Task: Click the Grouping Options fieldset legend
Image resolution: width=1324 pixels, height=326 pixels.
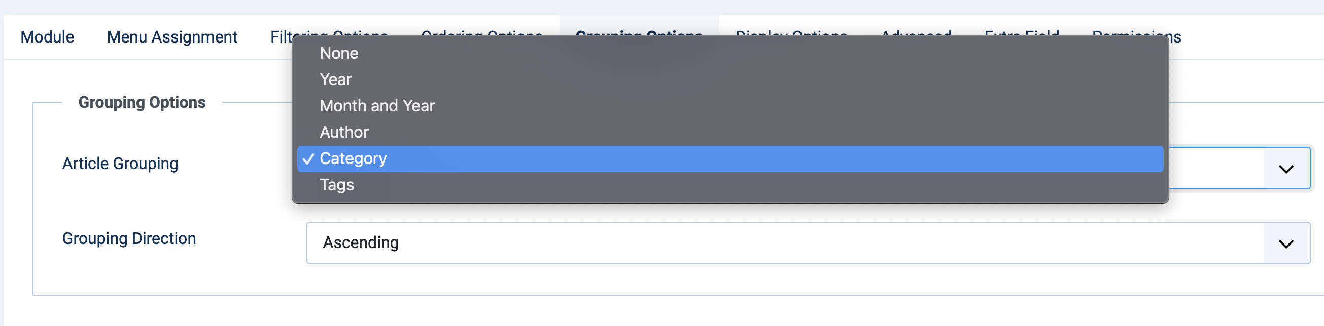Action: 142,103
